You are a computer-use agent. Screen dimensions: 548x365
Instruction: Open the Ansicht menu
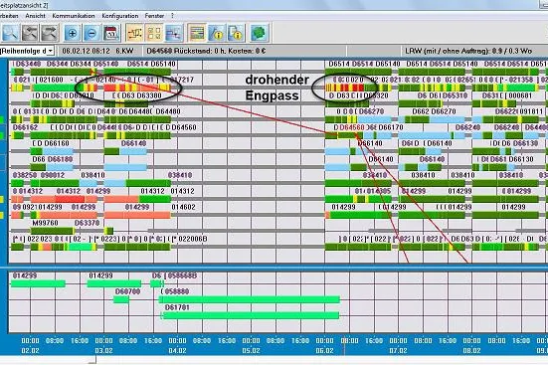point(35,16)
